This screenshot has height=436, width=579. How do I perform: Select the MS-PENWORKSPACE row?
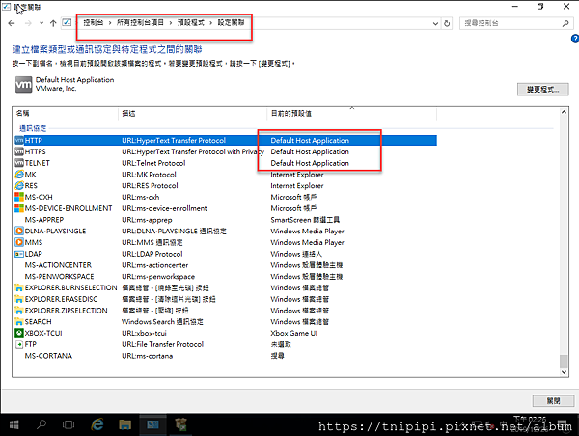tap(225, 277)
